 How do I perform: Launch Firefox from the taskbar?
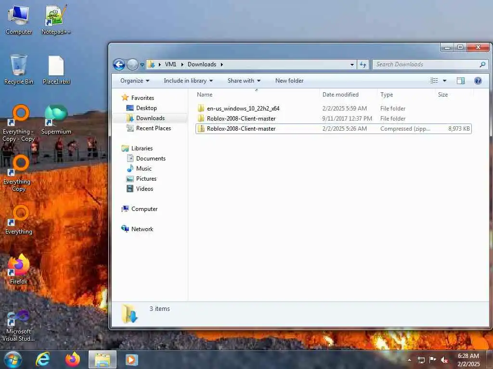[72, 359]
